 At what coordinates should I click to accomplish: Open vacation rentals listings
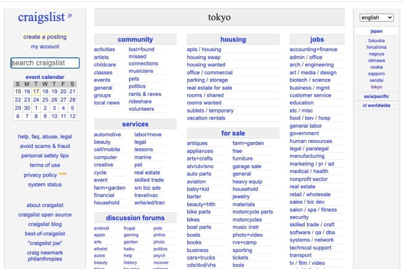[x=206, y=118]
